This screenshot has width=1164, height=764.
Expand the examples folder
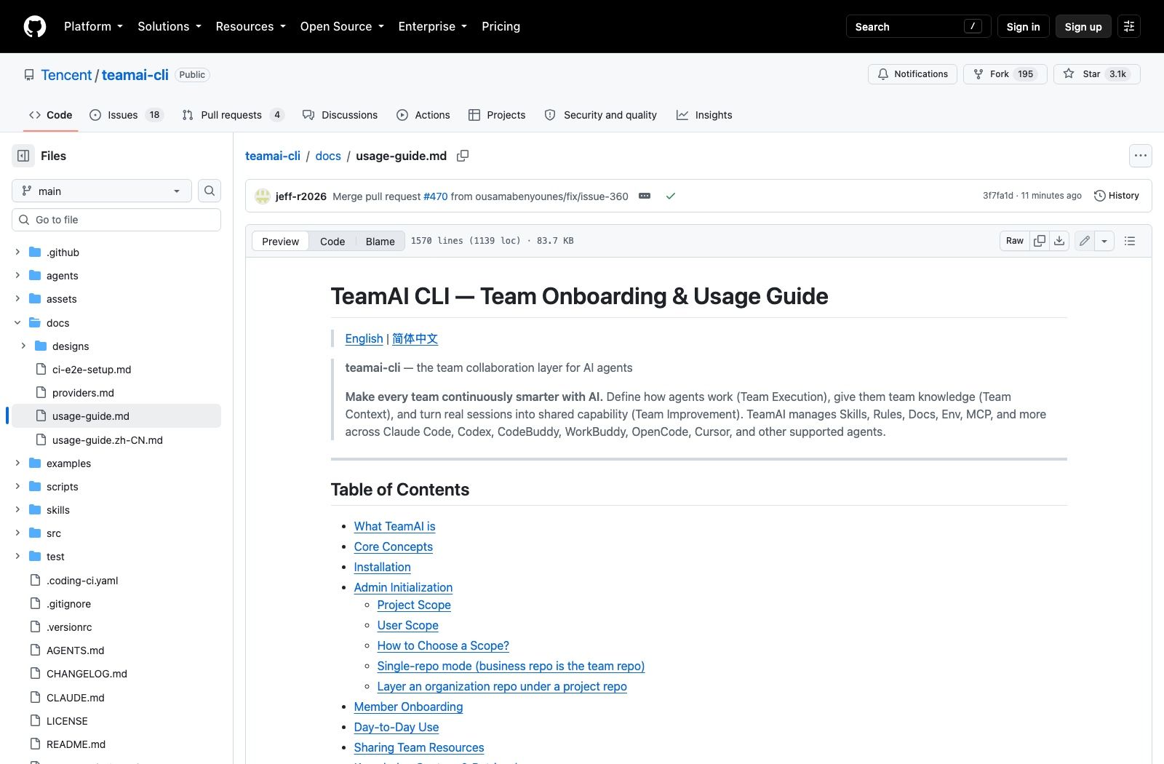[17, 463]
